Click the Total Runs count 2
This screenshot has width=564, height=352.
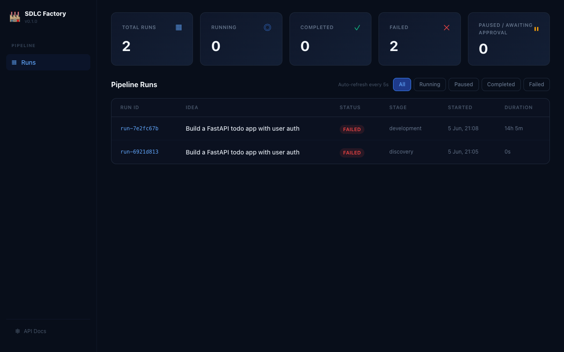point(126,46)
